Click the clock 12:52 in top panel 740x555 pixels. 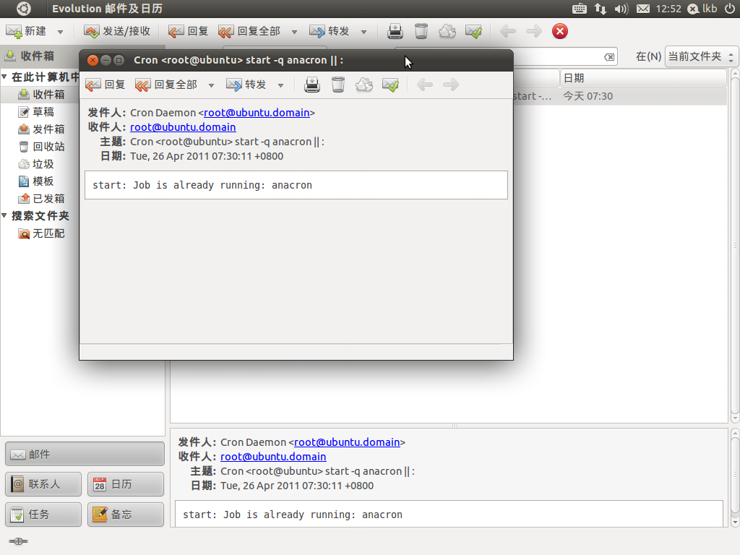point(668,9)
